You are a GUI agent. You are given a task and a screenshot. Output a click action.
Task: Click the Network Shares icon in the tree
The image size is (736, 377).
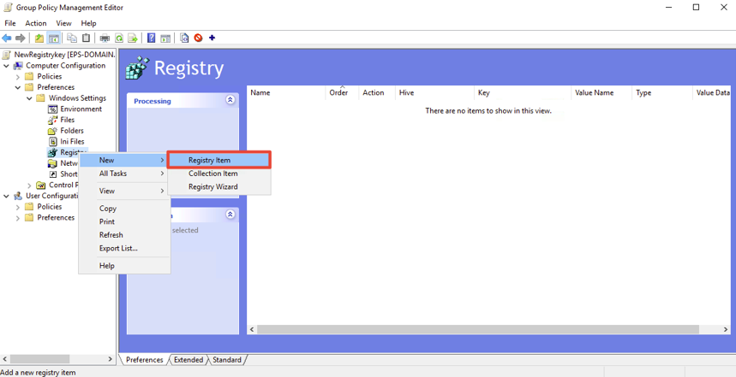(x=53, y=163)
